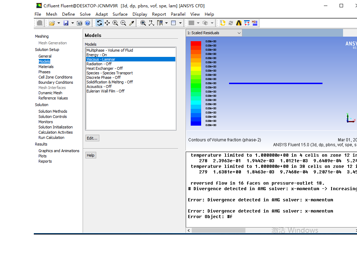Select the probe eyedropper tool
Screen dimensions: 357x268
(x=131, y=23)
